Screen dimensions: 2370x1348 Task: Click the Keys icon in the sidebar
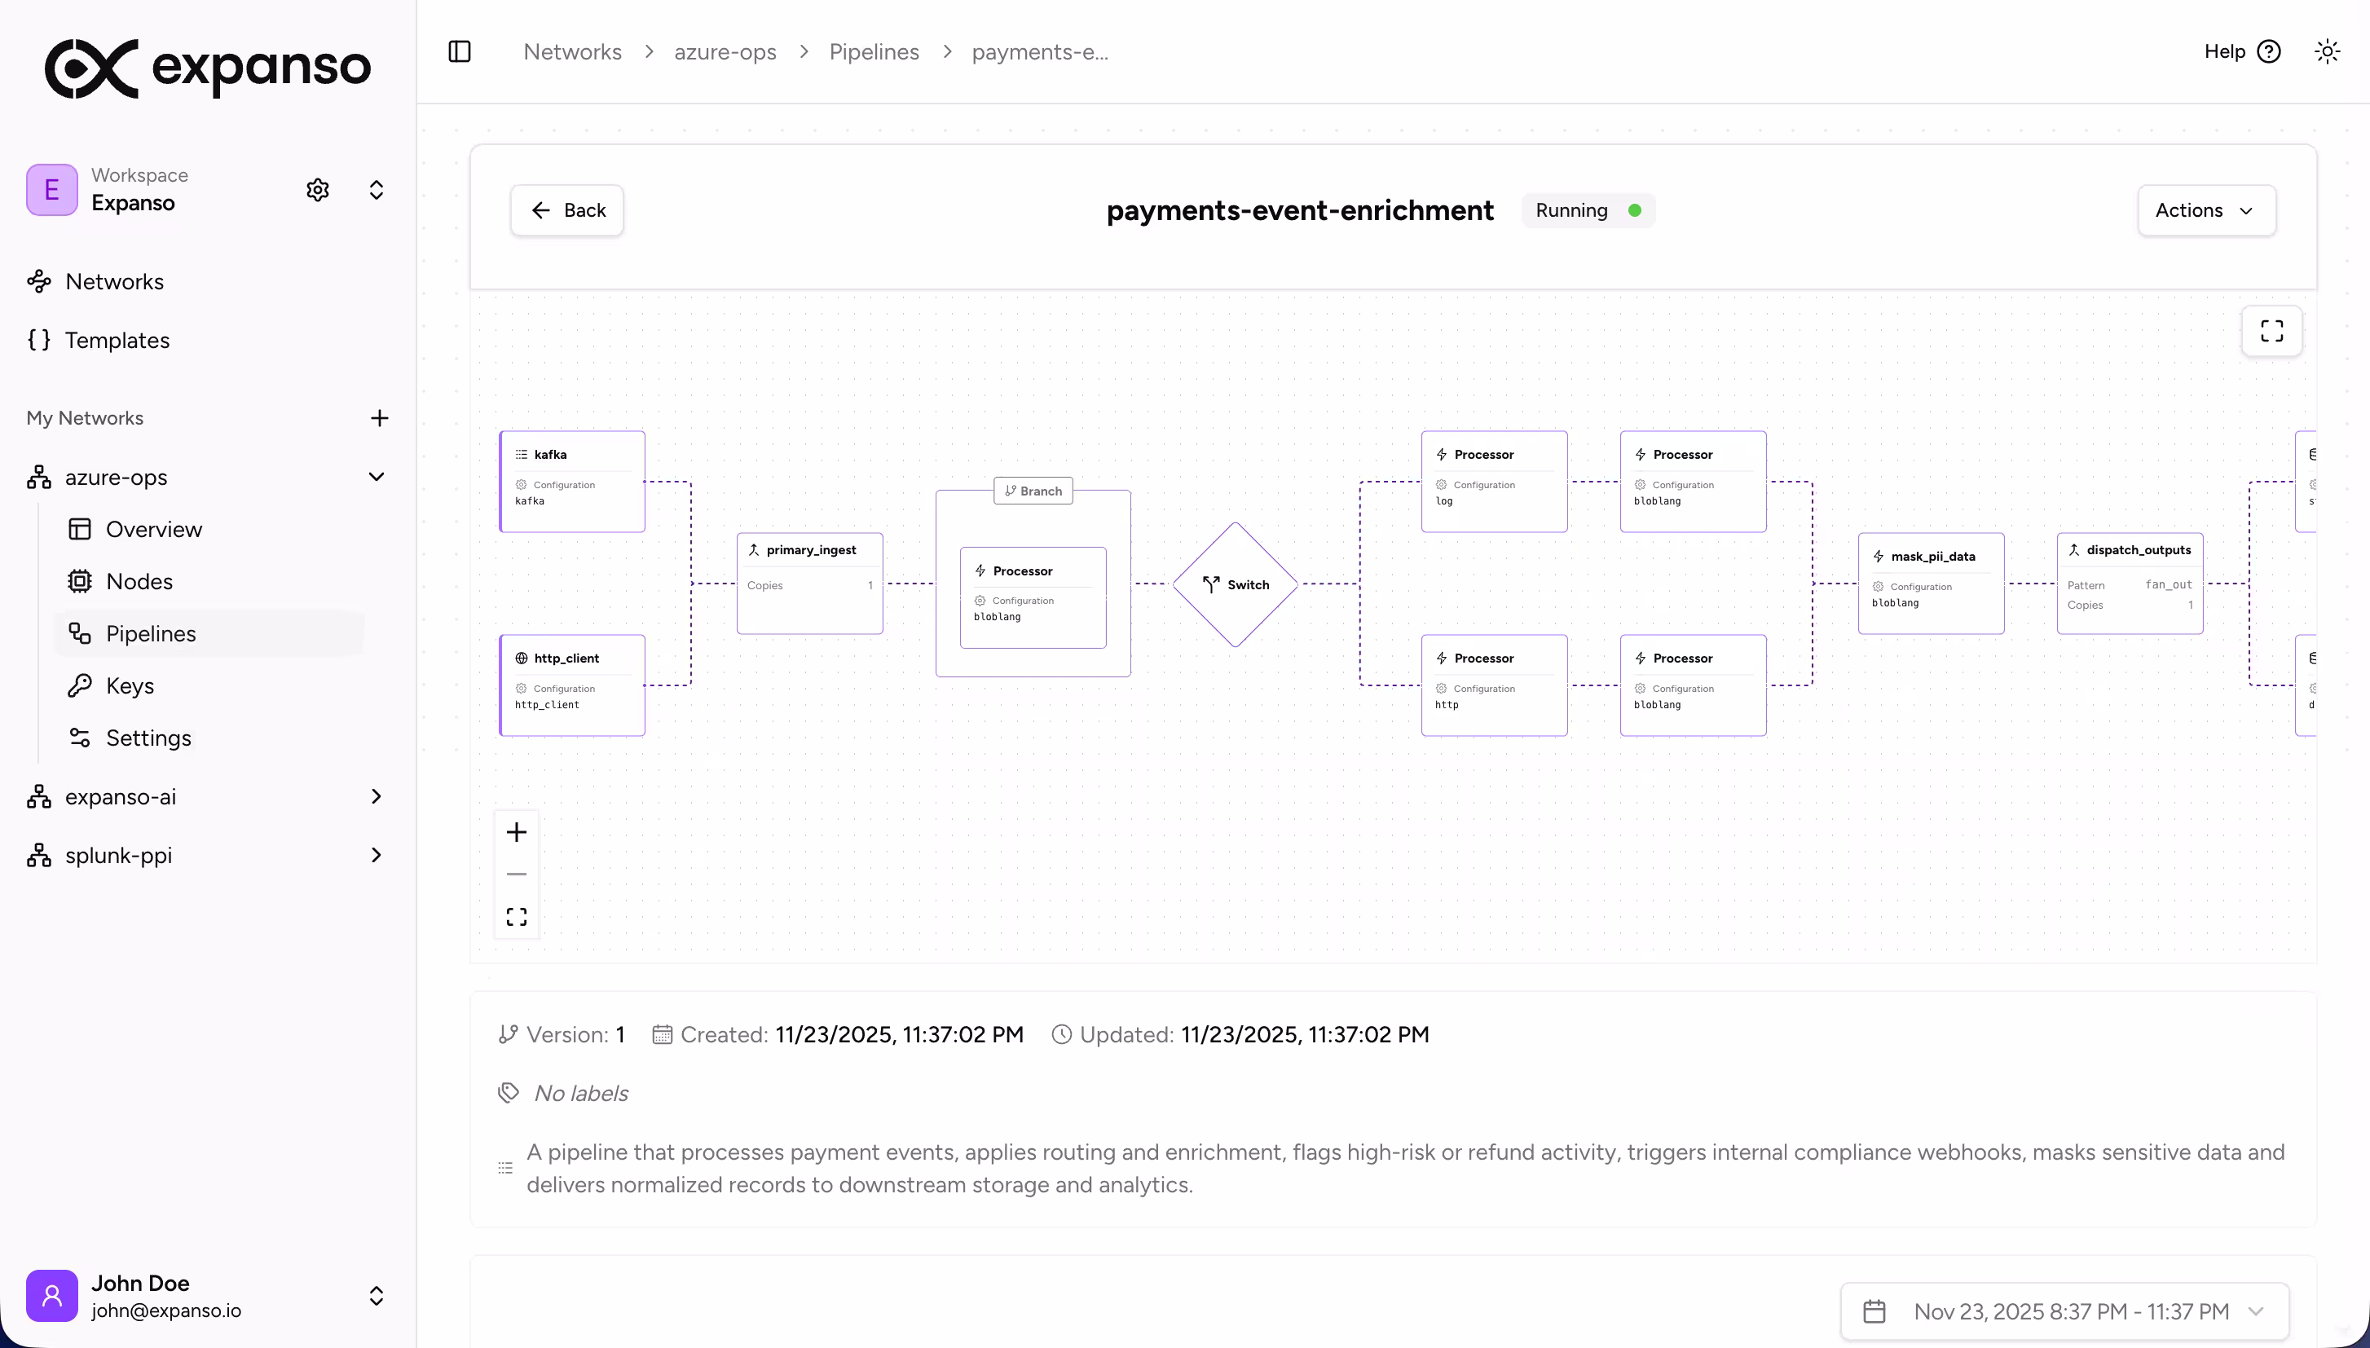[81, 685]
